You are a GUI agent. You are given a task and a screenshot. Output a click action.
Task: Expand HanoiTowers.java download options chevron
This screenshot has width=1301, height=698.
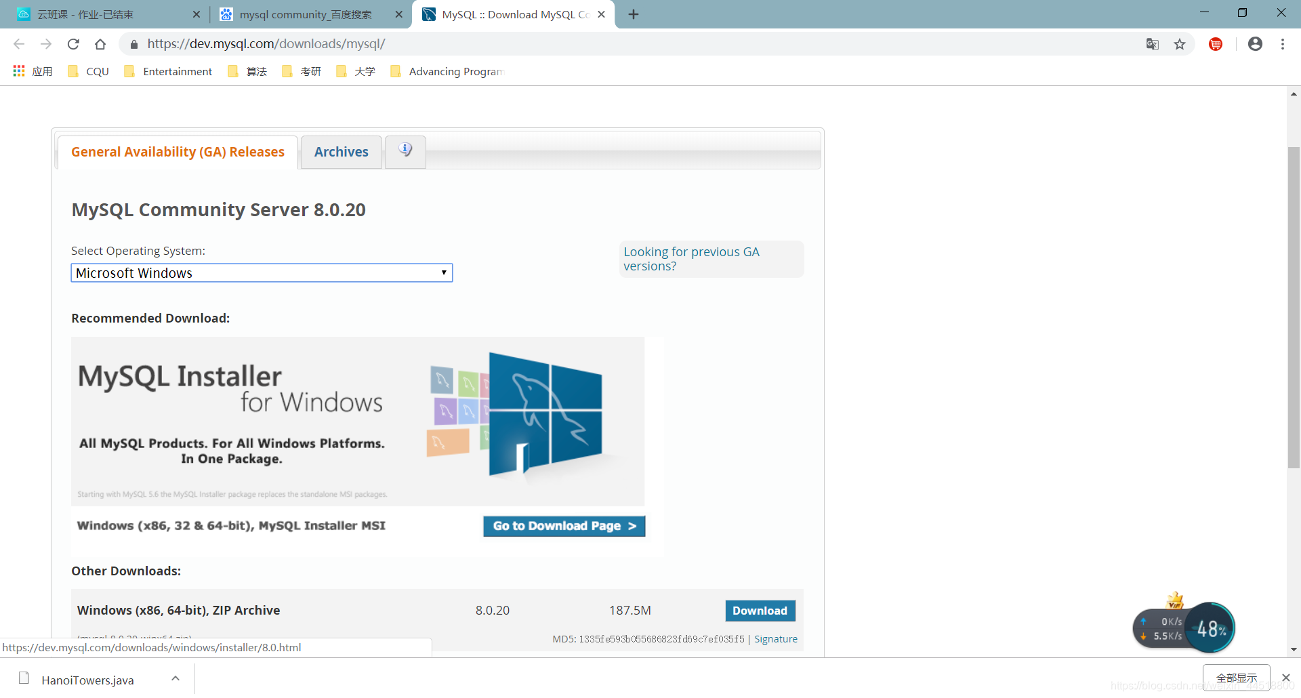click(175, 678)
